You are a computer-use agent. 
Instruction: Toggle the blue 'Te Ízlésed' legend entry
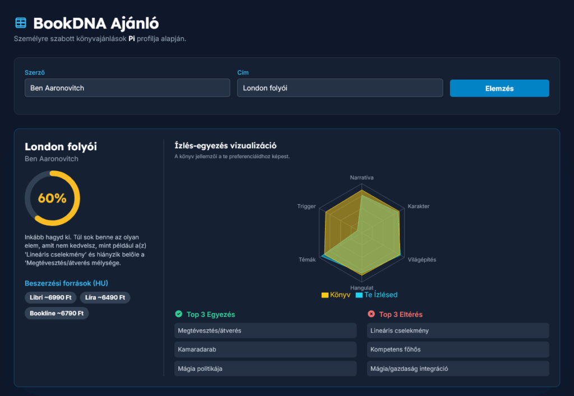pos(378,294)
